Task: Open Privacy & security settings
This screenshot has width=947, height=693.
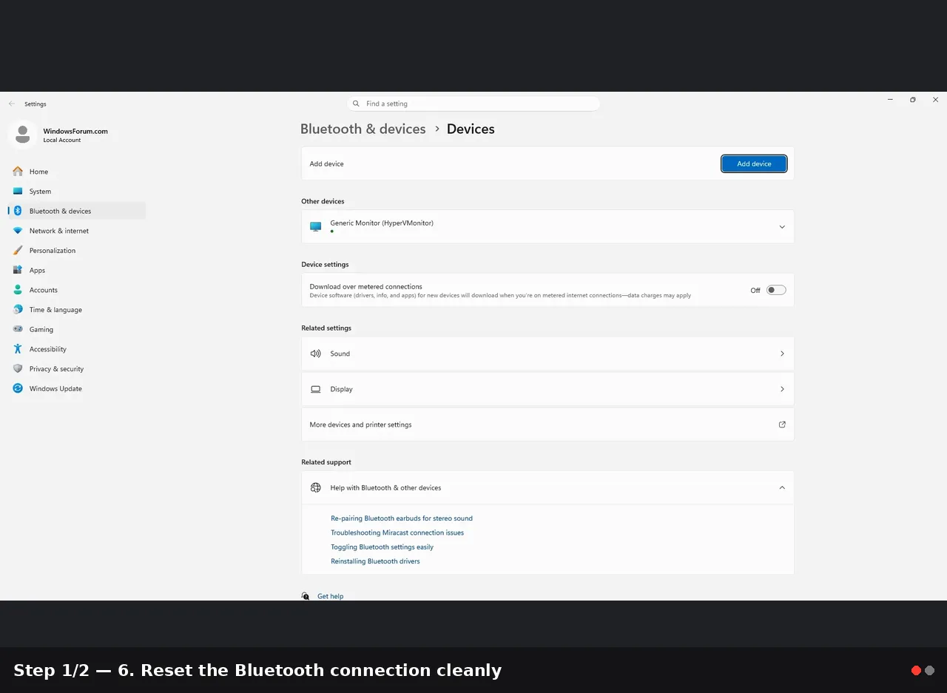Action: click(77, 368)
